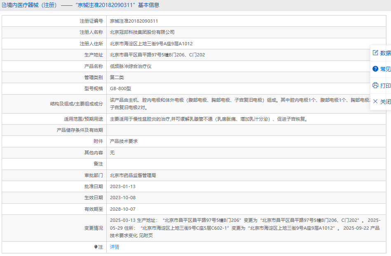Image resolution: width=391 pixels, height=256 pixels.
Task: Select the approval date 2023-01-13
Action: coord(122,186)
